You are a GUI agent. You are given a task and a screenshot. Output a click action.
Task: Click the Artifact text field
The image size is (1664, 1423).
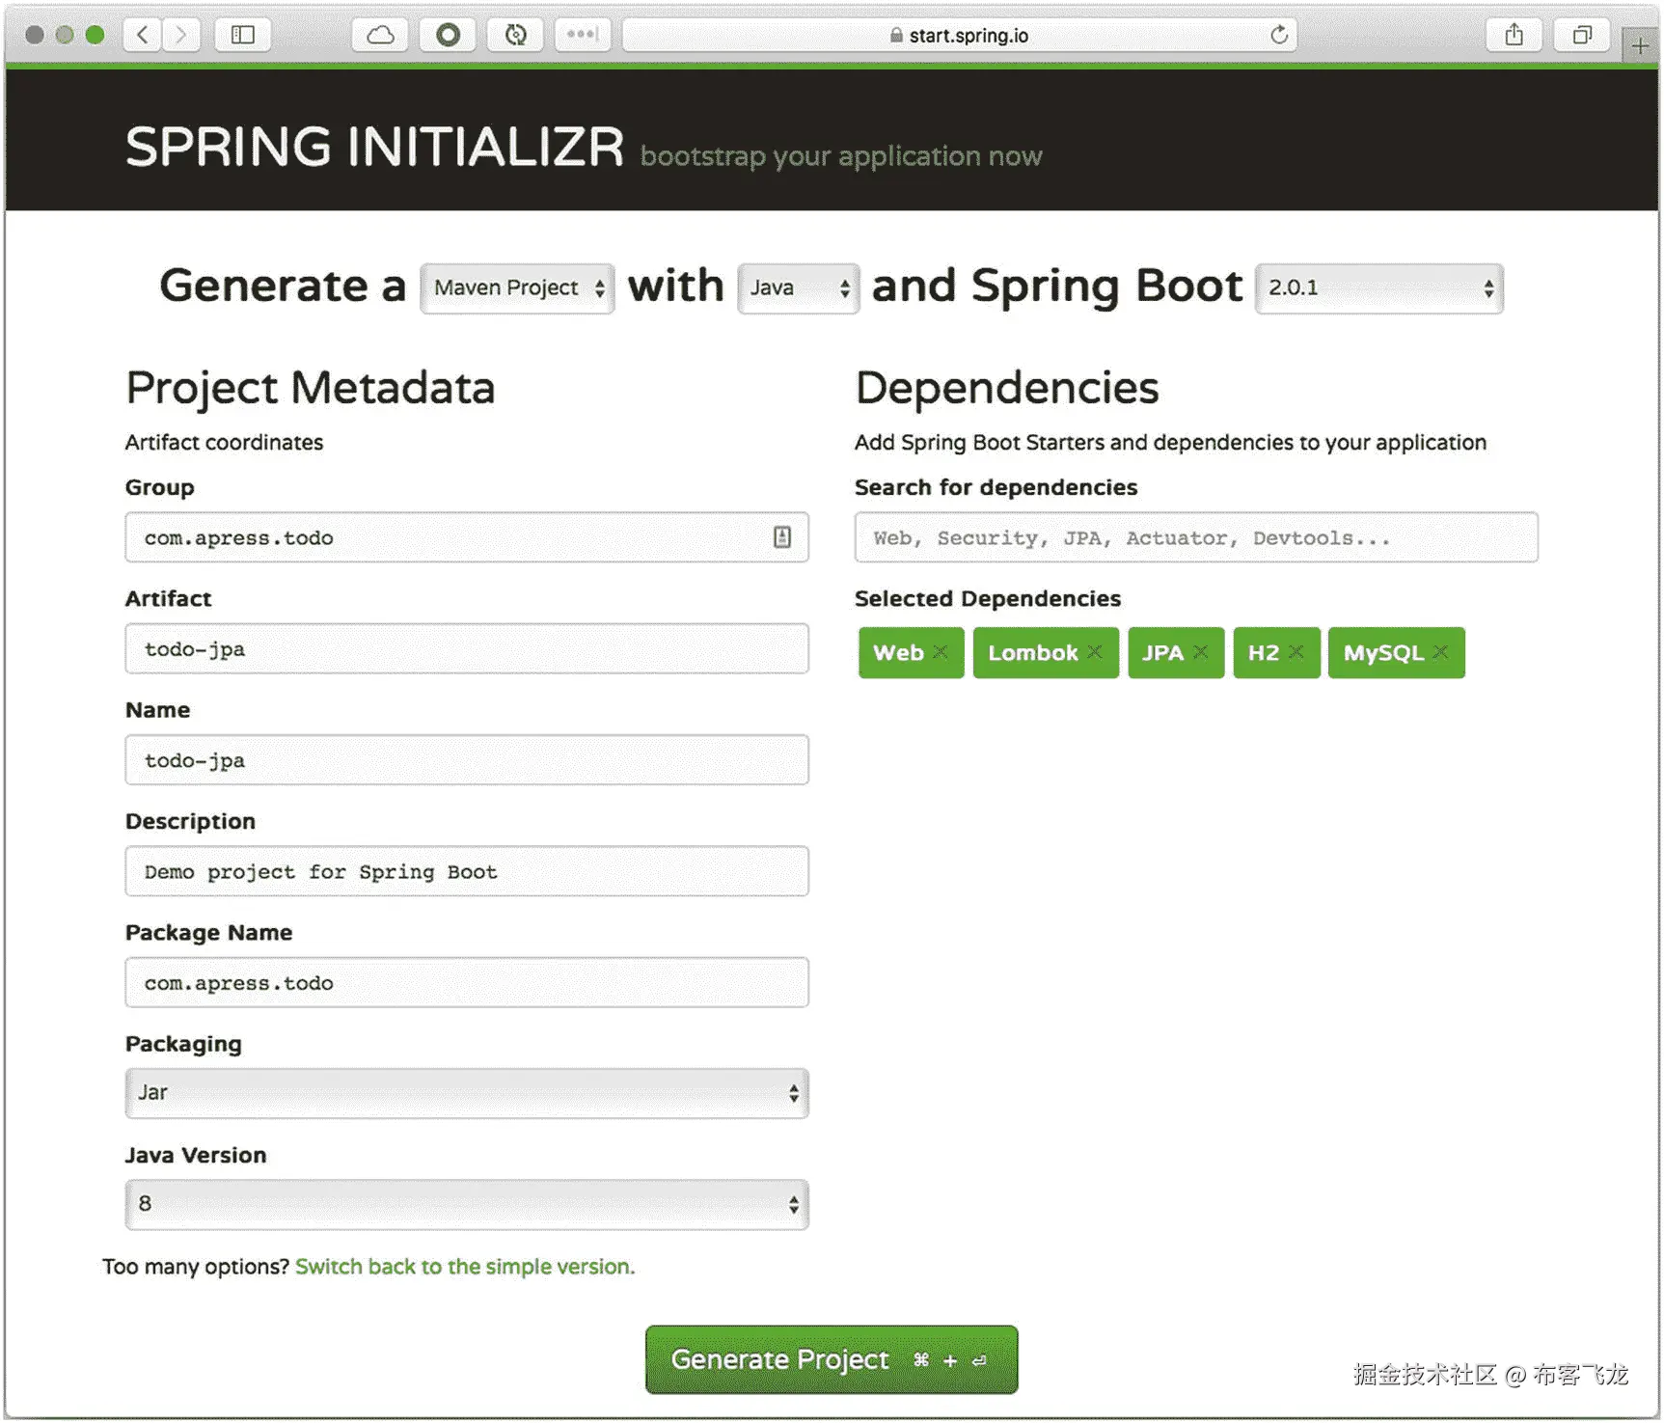point(467,648)
